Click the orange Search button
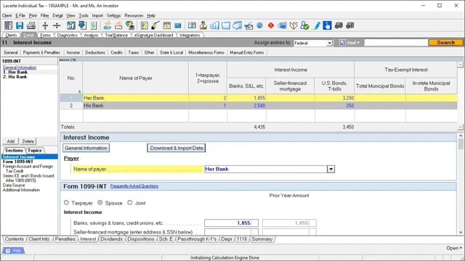Screen dimensions: 465x261 (445, 43)
